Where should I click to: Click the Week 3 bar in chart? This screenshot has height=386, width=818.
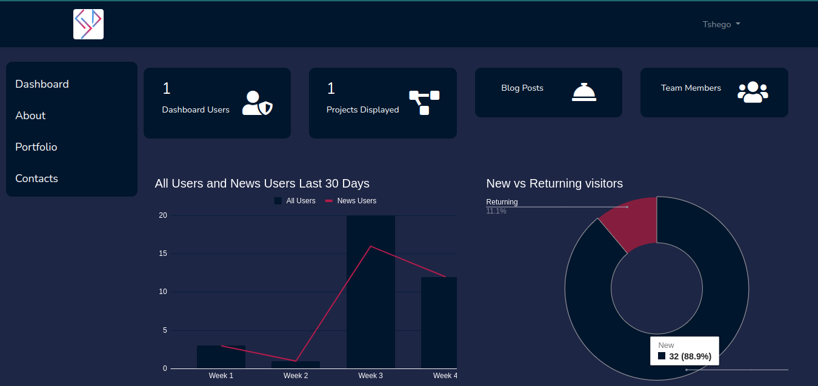tap(371, 303)
